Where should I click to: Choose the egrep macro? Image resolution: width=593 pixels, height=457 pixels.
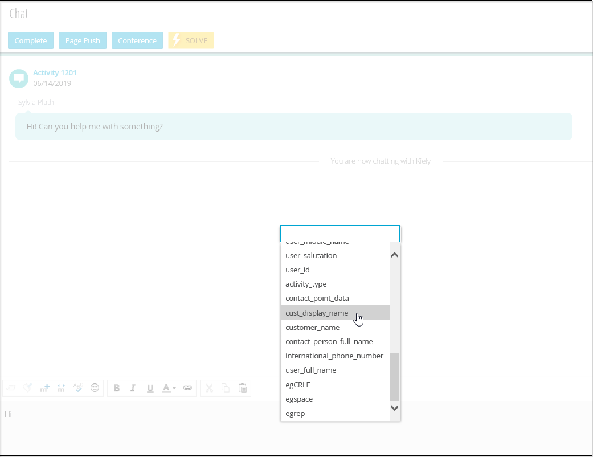pyautogui.click(x=336, y=414)
